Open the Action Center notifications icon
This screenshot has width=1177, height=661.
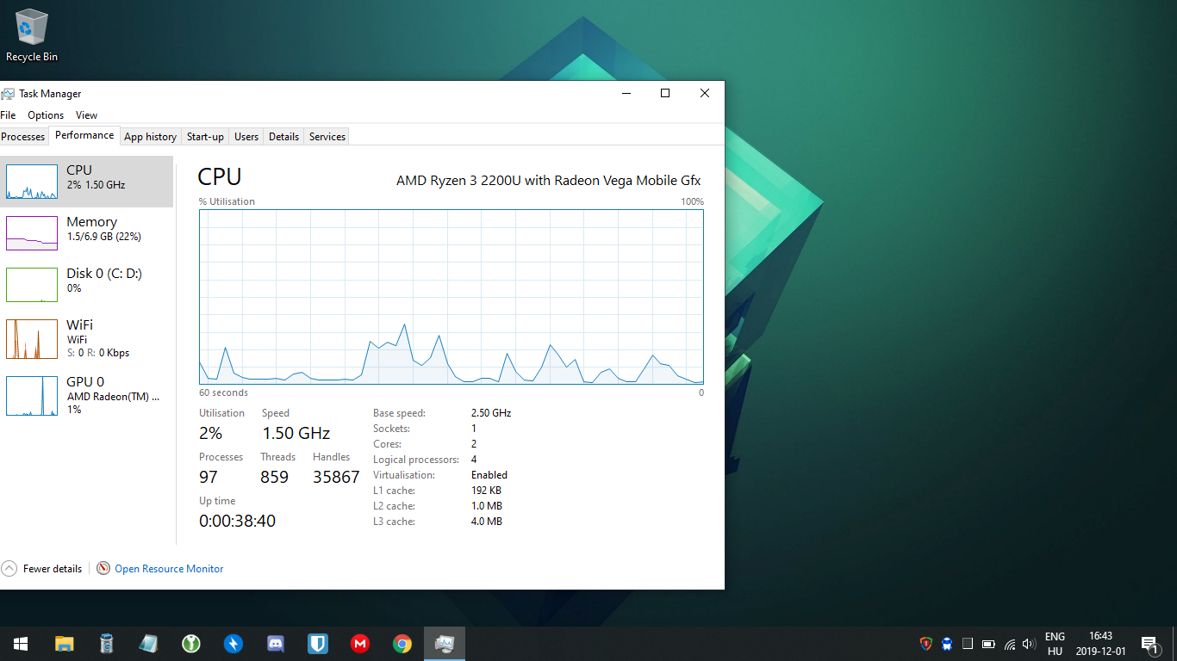point(1149,644)
